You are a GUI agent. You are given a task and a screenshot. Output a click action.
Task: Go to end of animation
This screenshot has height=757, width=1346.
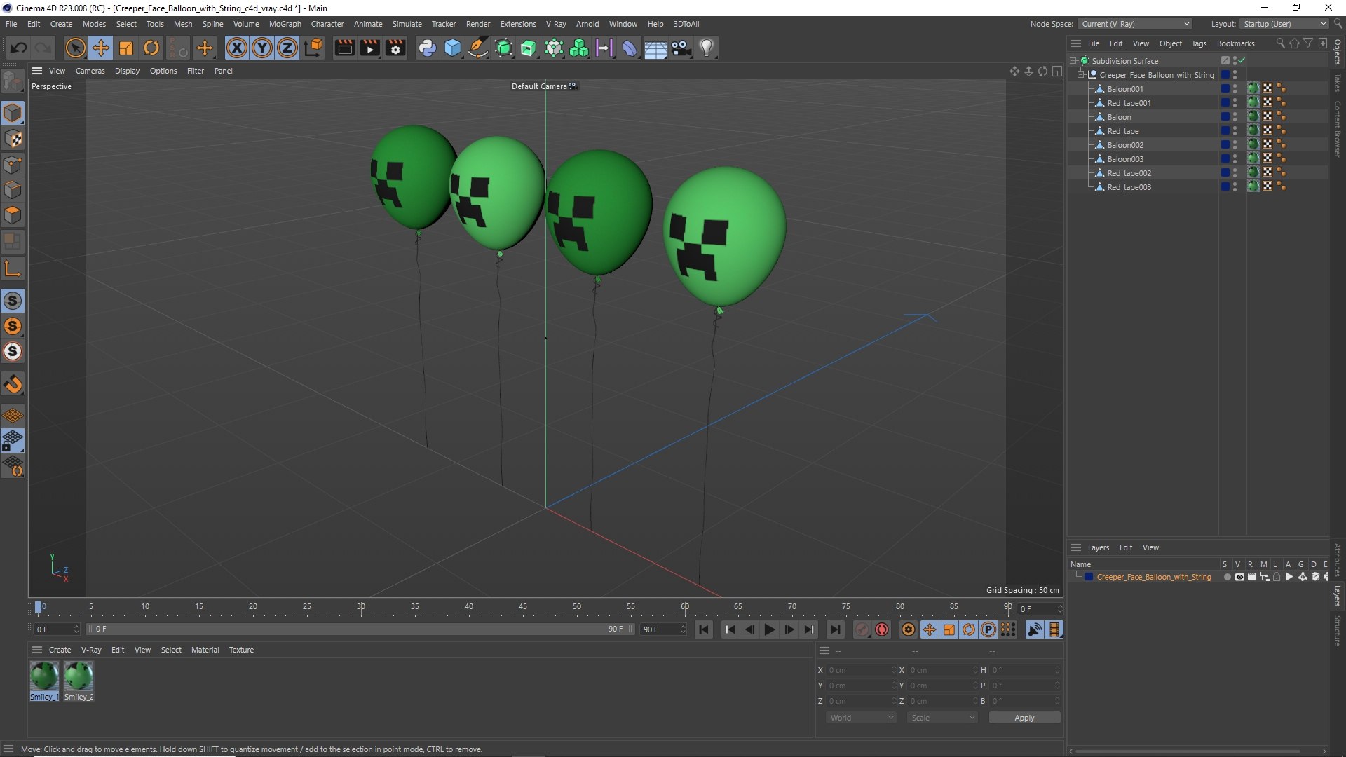835,629
